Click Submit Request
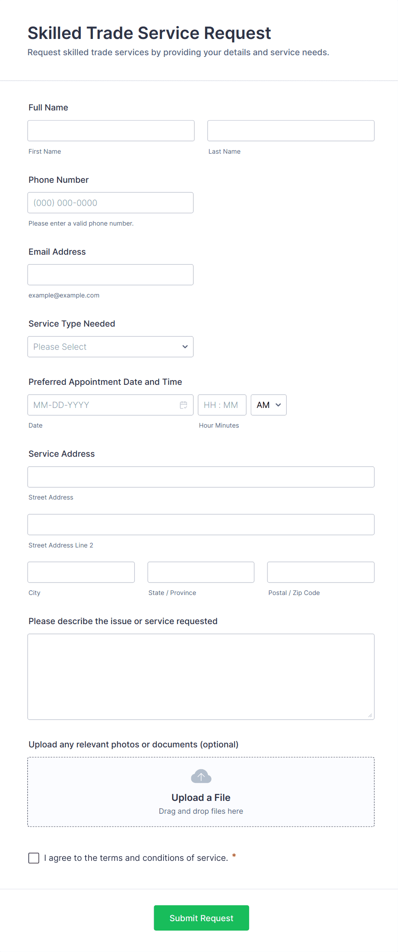Viewport: 398px width, 952px height. tap(201, 918)
